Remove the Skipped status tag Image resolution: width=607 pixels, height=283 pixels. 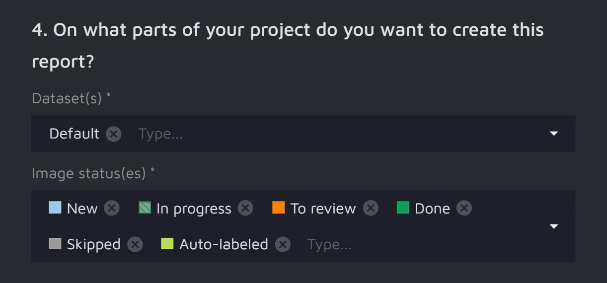[x=135, y=244]
